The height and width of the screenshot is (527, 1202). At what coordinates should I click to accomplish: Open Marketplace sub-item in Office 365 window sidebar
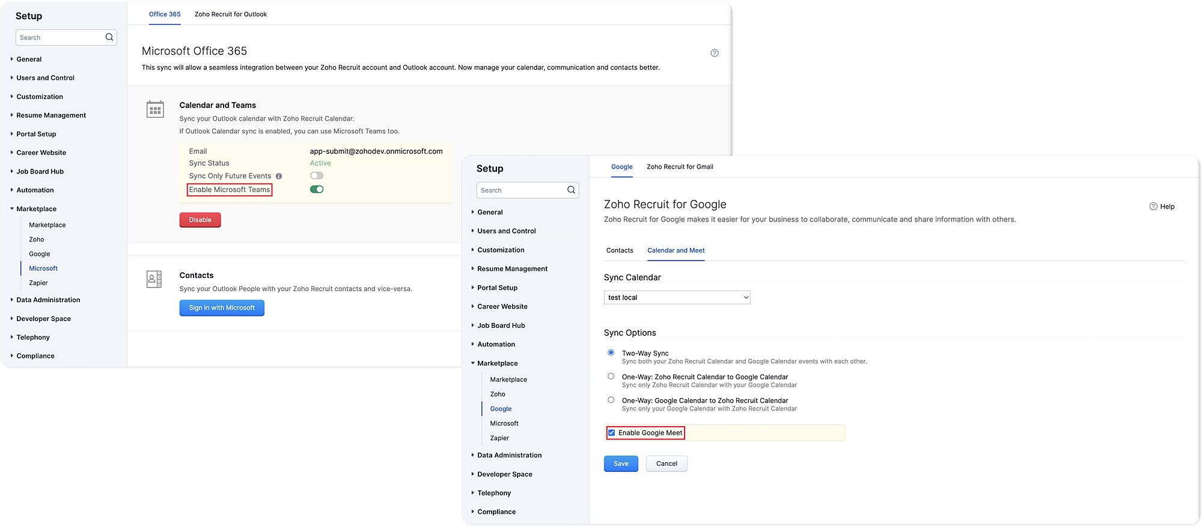tap(47, 225)
